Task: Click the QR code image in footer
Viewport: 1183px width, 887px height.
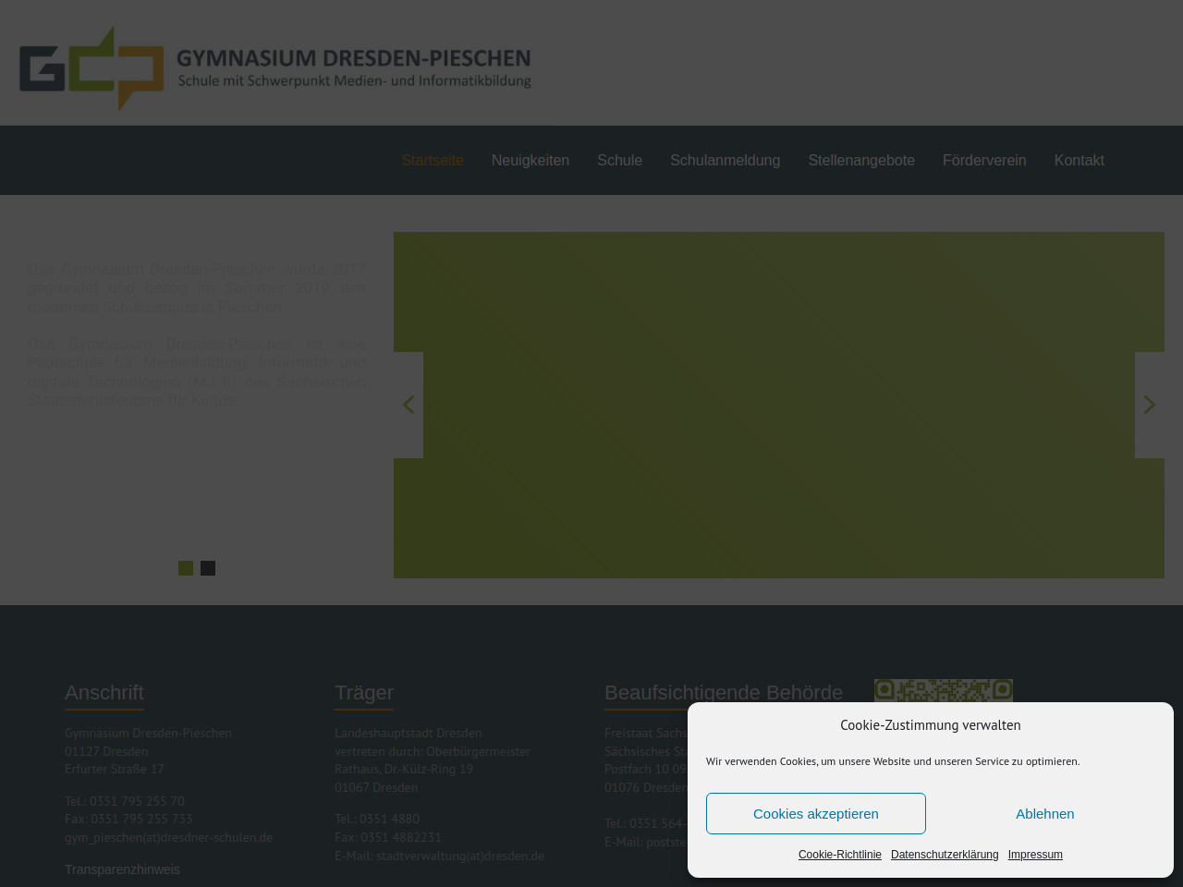Action: [943, 690]
